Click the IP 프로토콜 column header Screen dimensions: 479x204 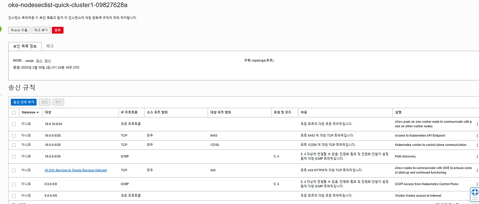click(129, 112)
